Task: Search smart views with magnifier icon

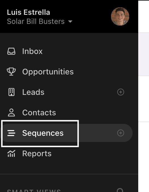Action: pos(120,190)
